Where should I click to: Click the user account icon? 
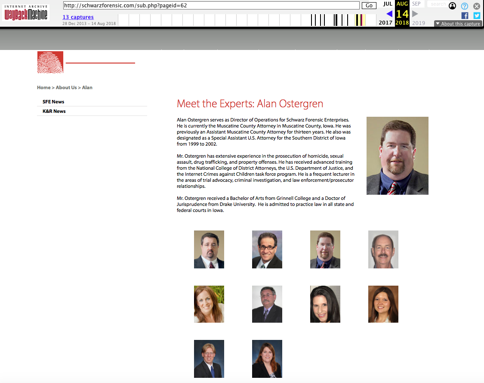452,6
